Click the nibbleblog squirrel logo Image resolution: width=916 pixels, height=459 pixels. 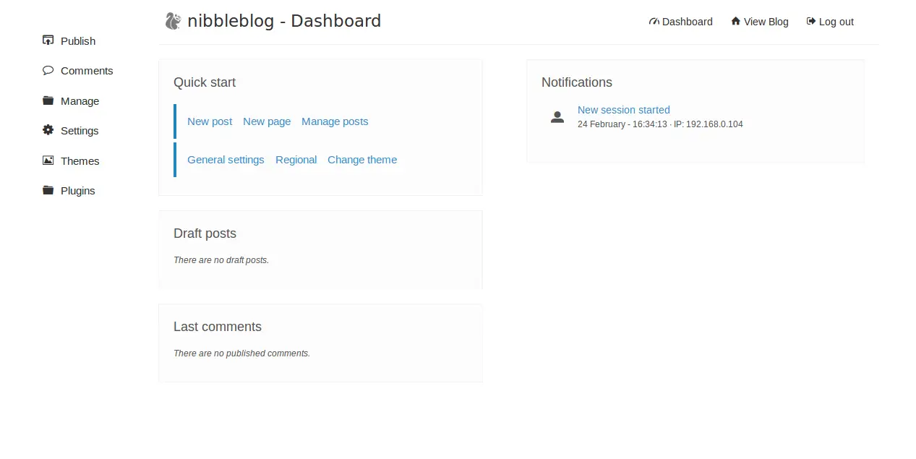click(x=173, y=21)
